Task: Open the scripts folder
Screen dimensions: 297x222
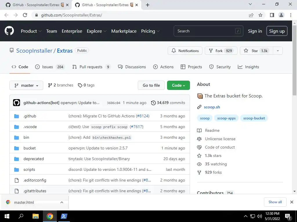Action: click(x=29, y=169)
